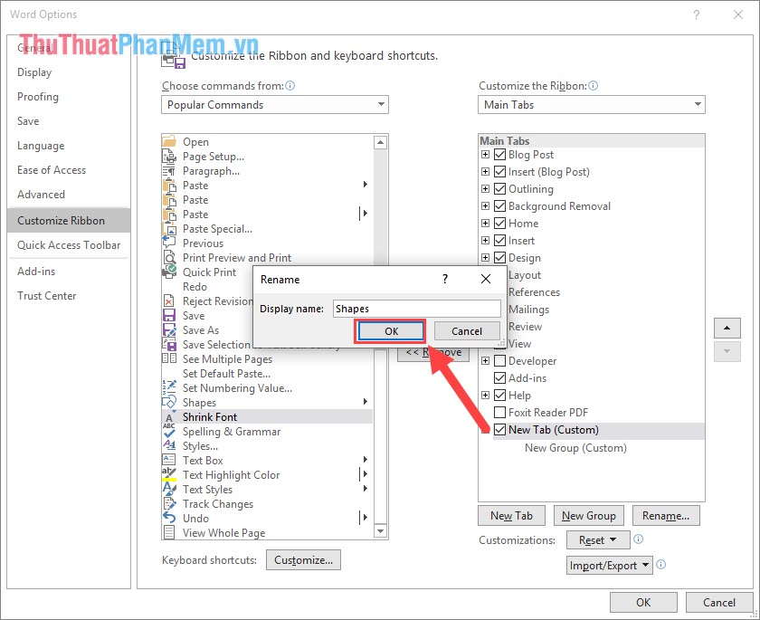
Task: Select the Page Setup command icon
Action: [x=169, y=157]
